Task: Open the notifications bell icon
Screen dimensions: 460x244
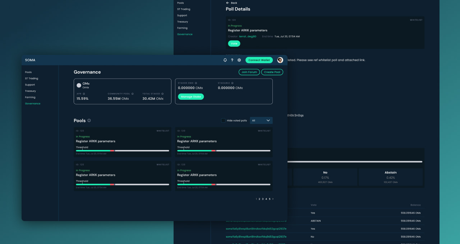Action: pos(225,60)
